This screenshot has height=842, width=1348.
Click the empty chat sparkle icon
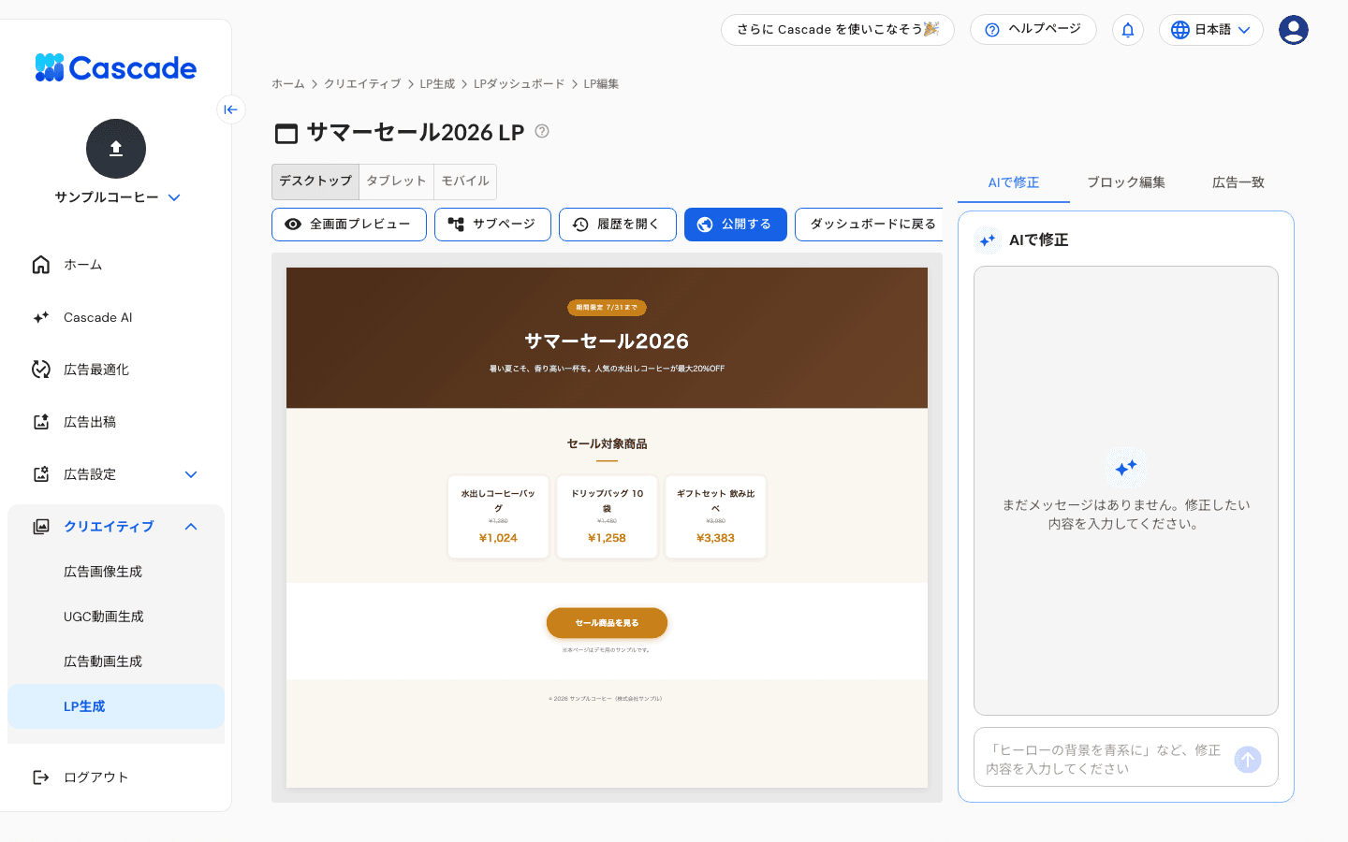click(x=1126, y=467)
